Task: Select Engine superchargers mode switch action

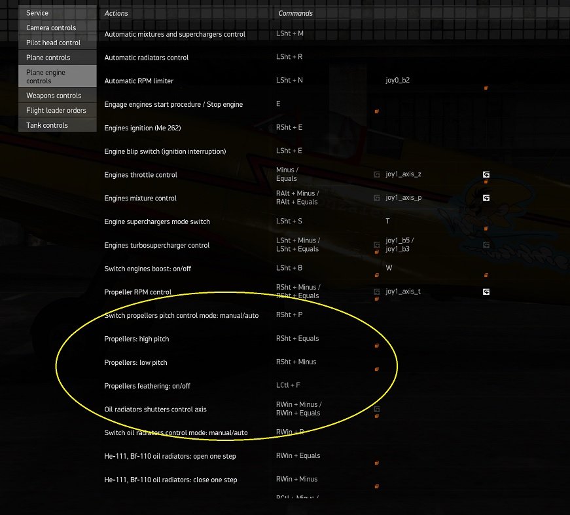Action: (x=157, y=221)
